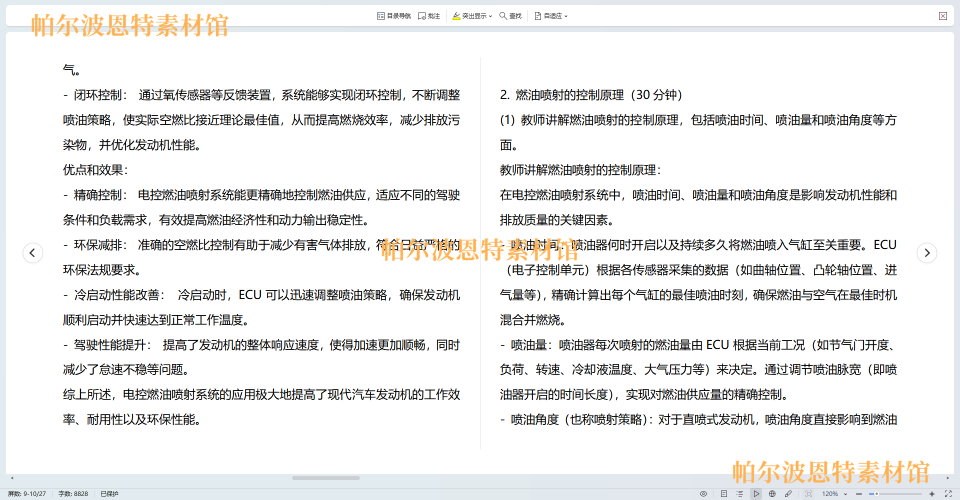
Task: Close the reading mode view
Action: pyautogui.click(x=943, y=16)
